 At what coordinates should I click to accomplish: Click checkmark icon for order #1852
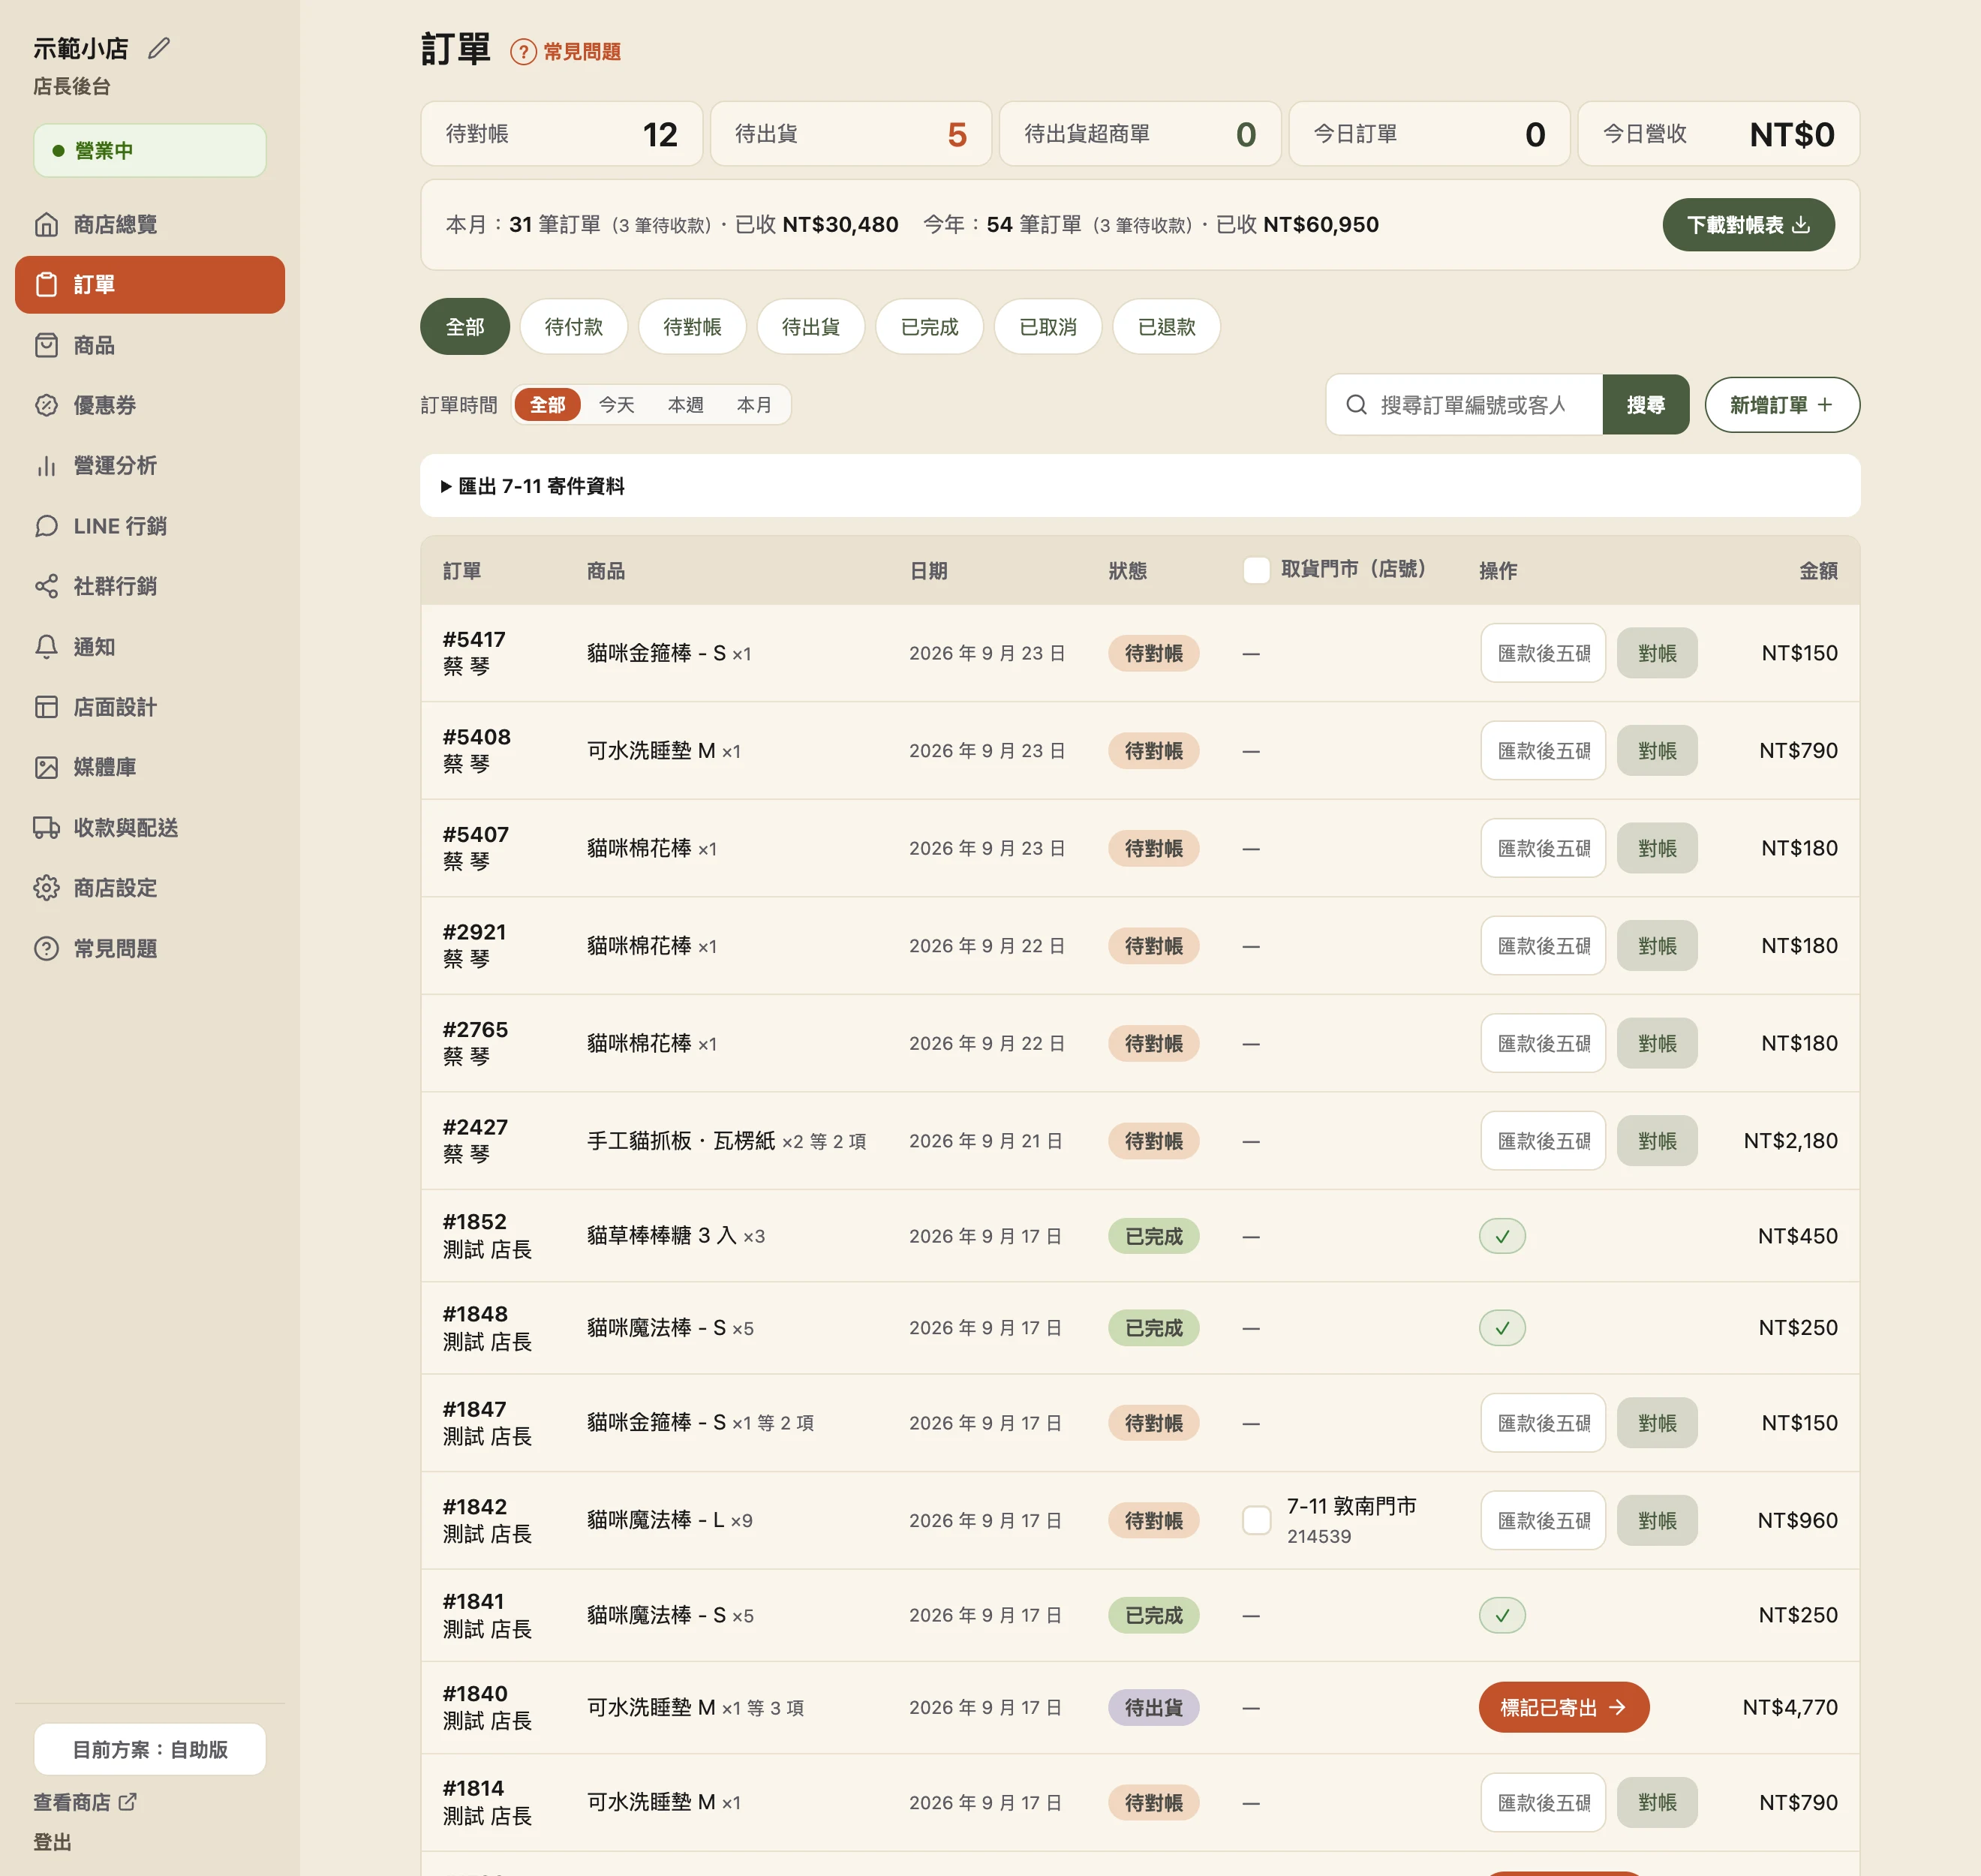(1502, 1236)
